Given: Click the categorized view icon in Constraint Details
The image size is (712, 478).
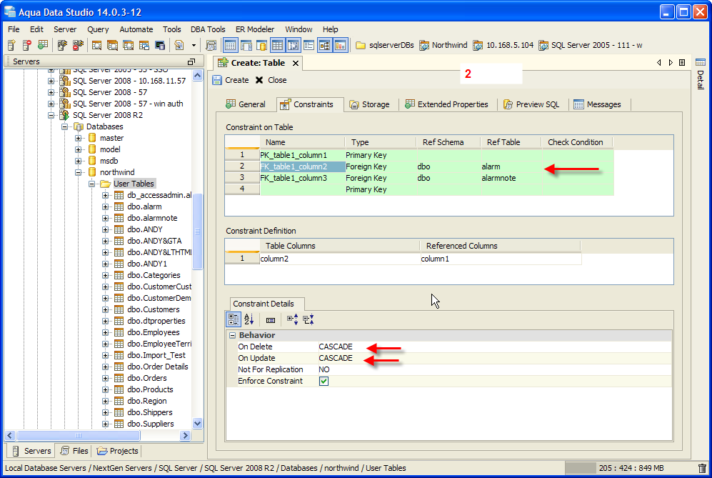Looking at the screenshot, I should click(x=234, y=319).
